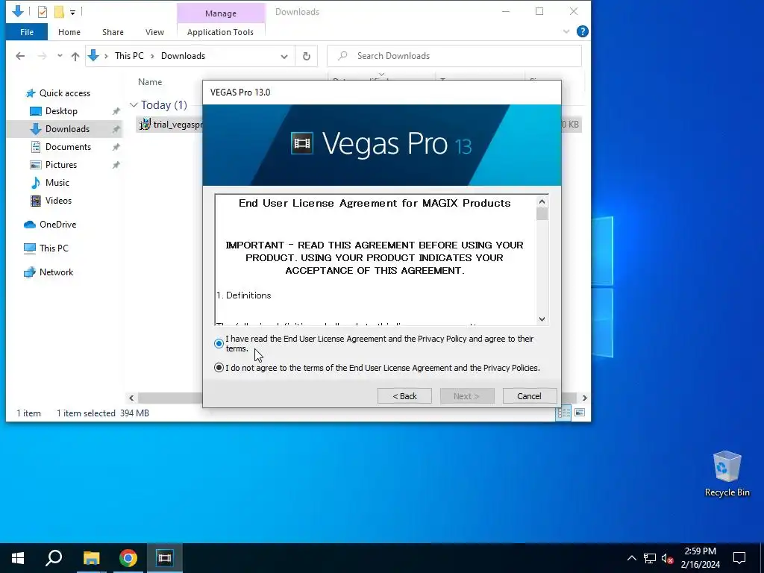
Task: Open the taskbar clock and date
Action: pos(701,558)
